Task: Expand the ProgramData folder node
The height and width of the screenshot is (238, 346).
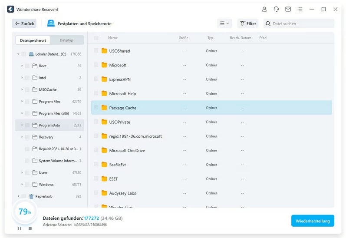Action: click(x=22, y=125)
